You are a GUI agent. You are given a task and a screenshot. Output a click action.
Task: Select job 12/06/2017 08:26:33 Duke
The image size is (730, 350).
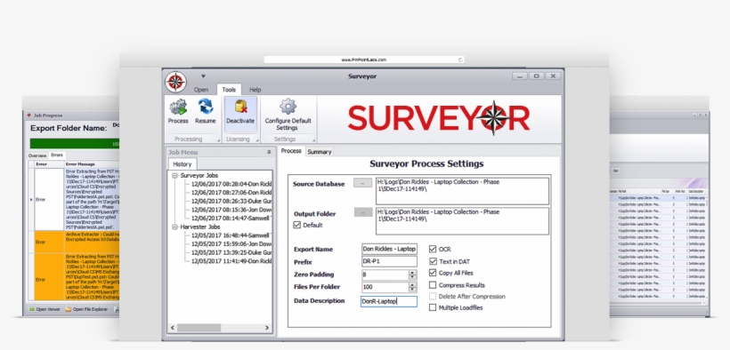pyautogui.click(x=231, y=202)
